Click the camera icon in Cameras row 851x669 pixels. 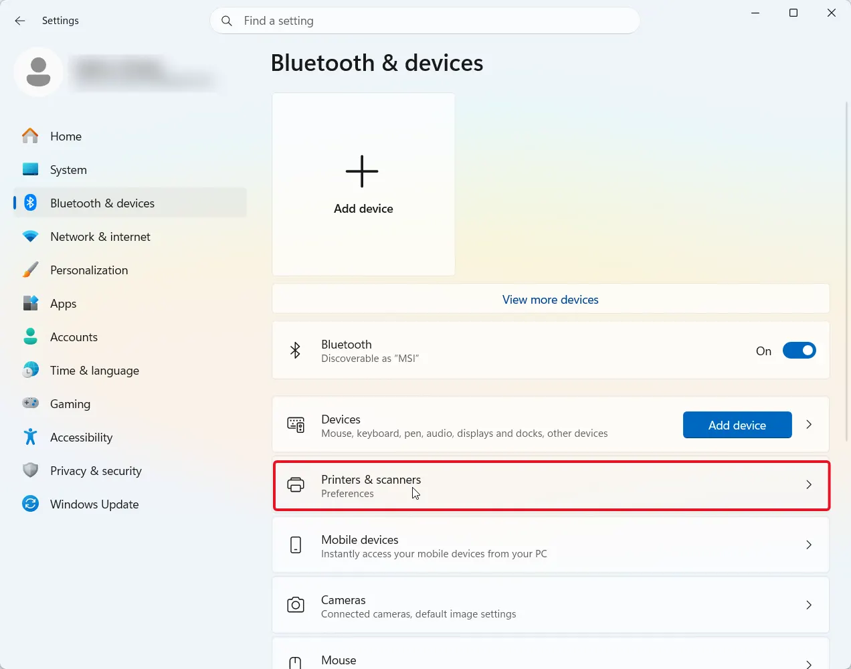coord(296,605)
